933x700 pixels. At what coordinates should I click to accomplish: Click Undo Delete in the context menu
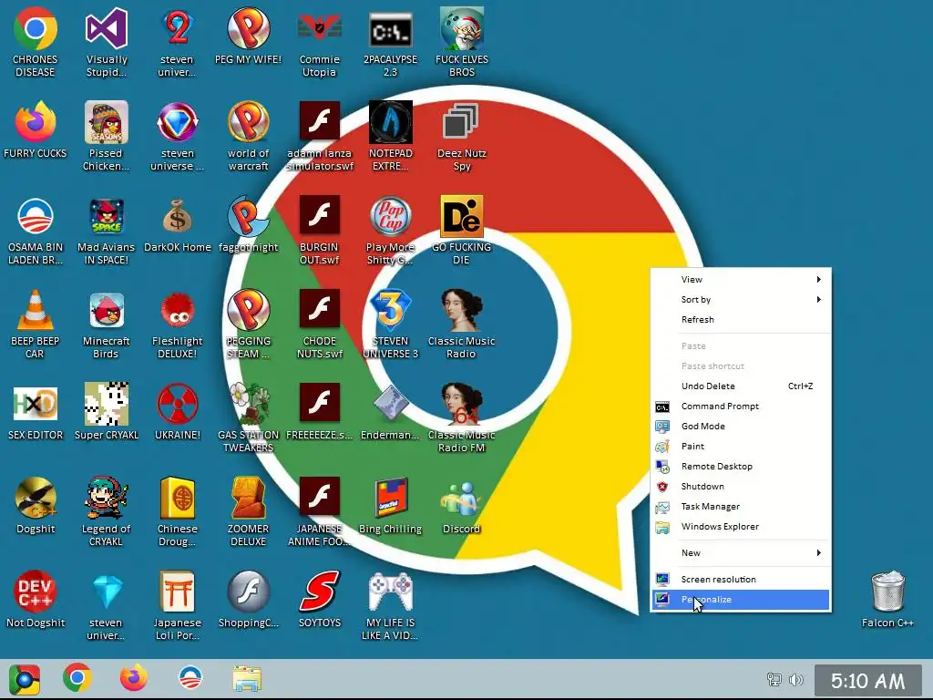tap(741, 386)
